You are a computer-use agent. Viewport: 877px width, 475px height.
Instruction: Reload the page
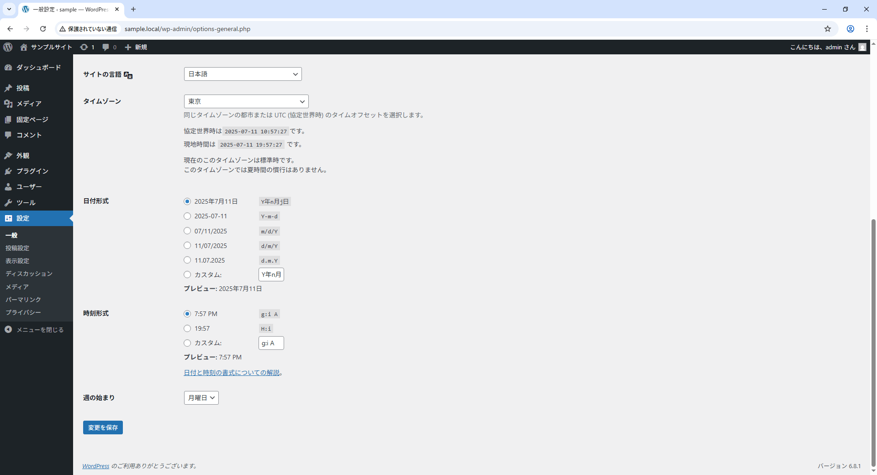coord(43,29)
